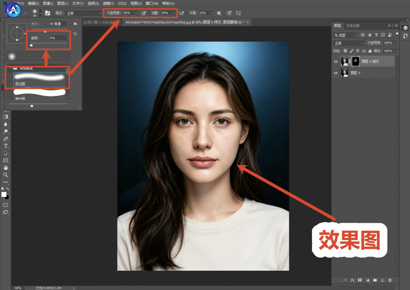Open History panel icon in dock
Viewport: 410px width, 290px height.
pyautogui.click(x=405, y=36)
